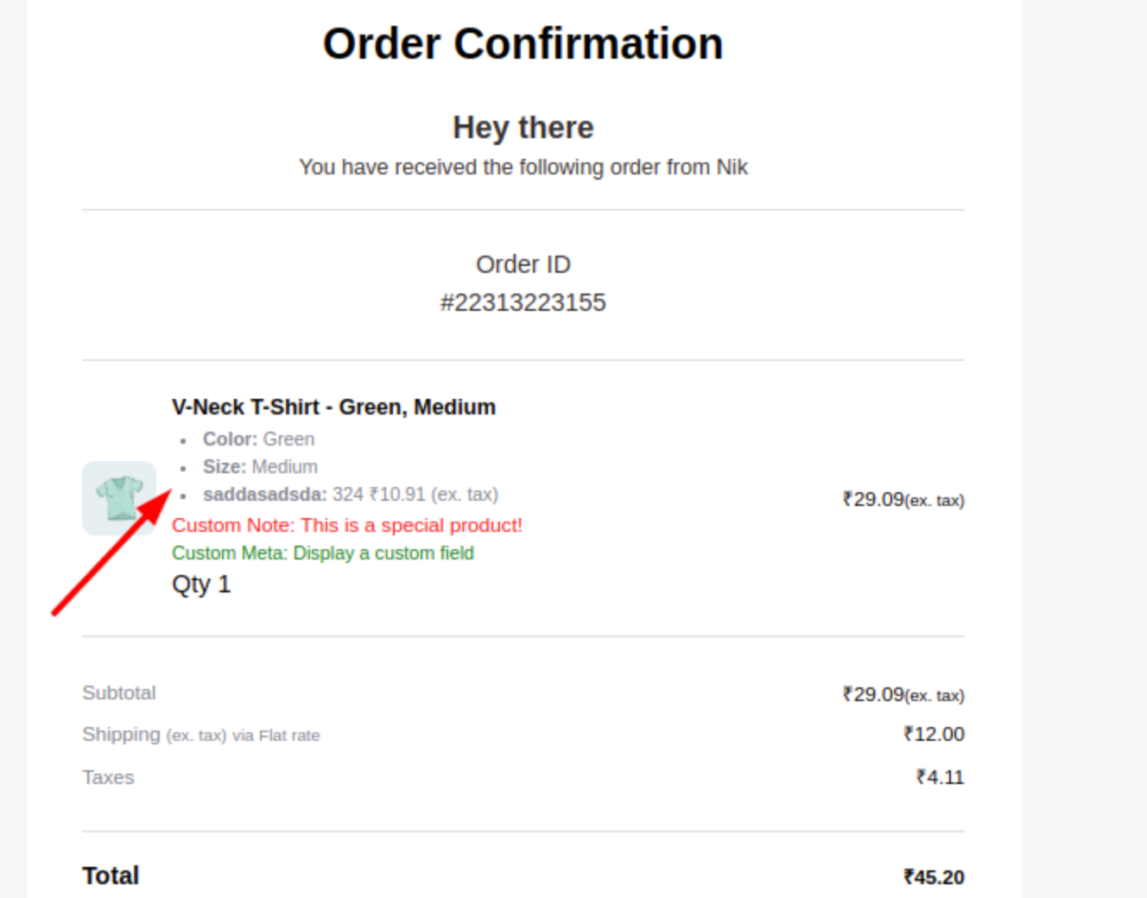Click the Shipping via Flat rate label
The height and width of the screenshot is (898, 1147).
tap(200, 735)
